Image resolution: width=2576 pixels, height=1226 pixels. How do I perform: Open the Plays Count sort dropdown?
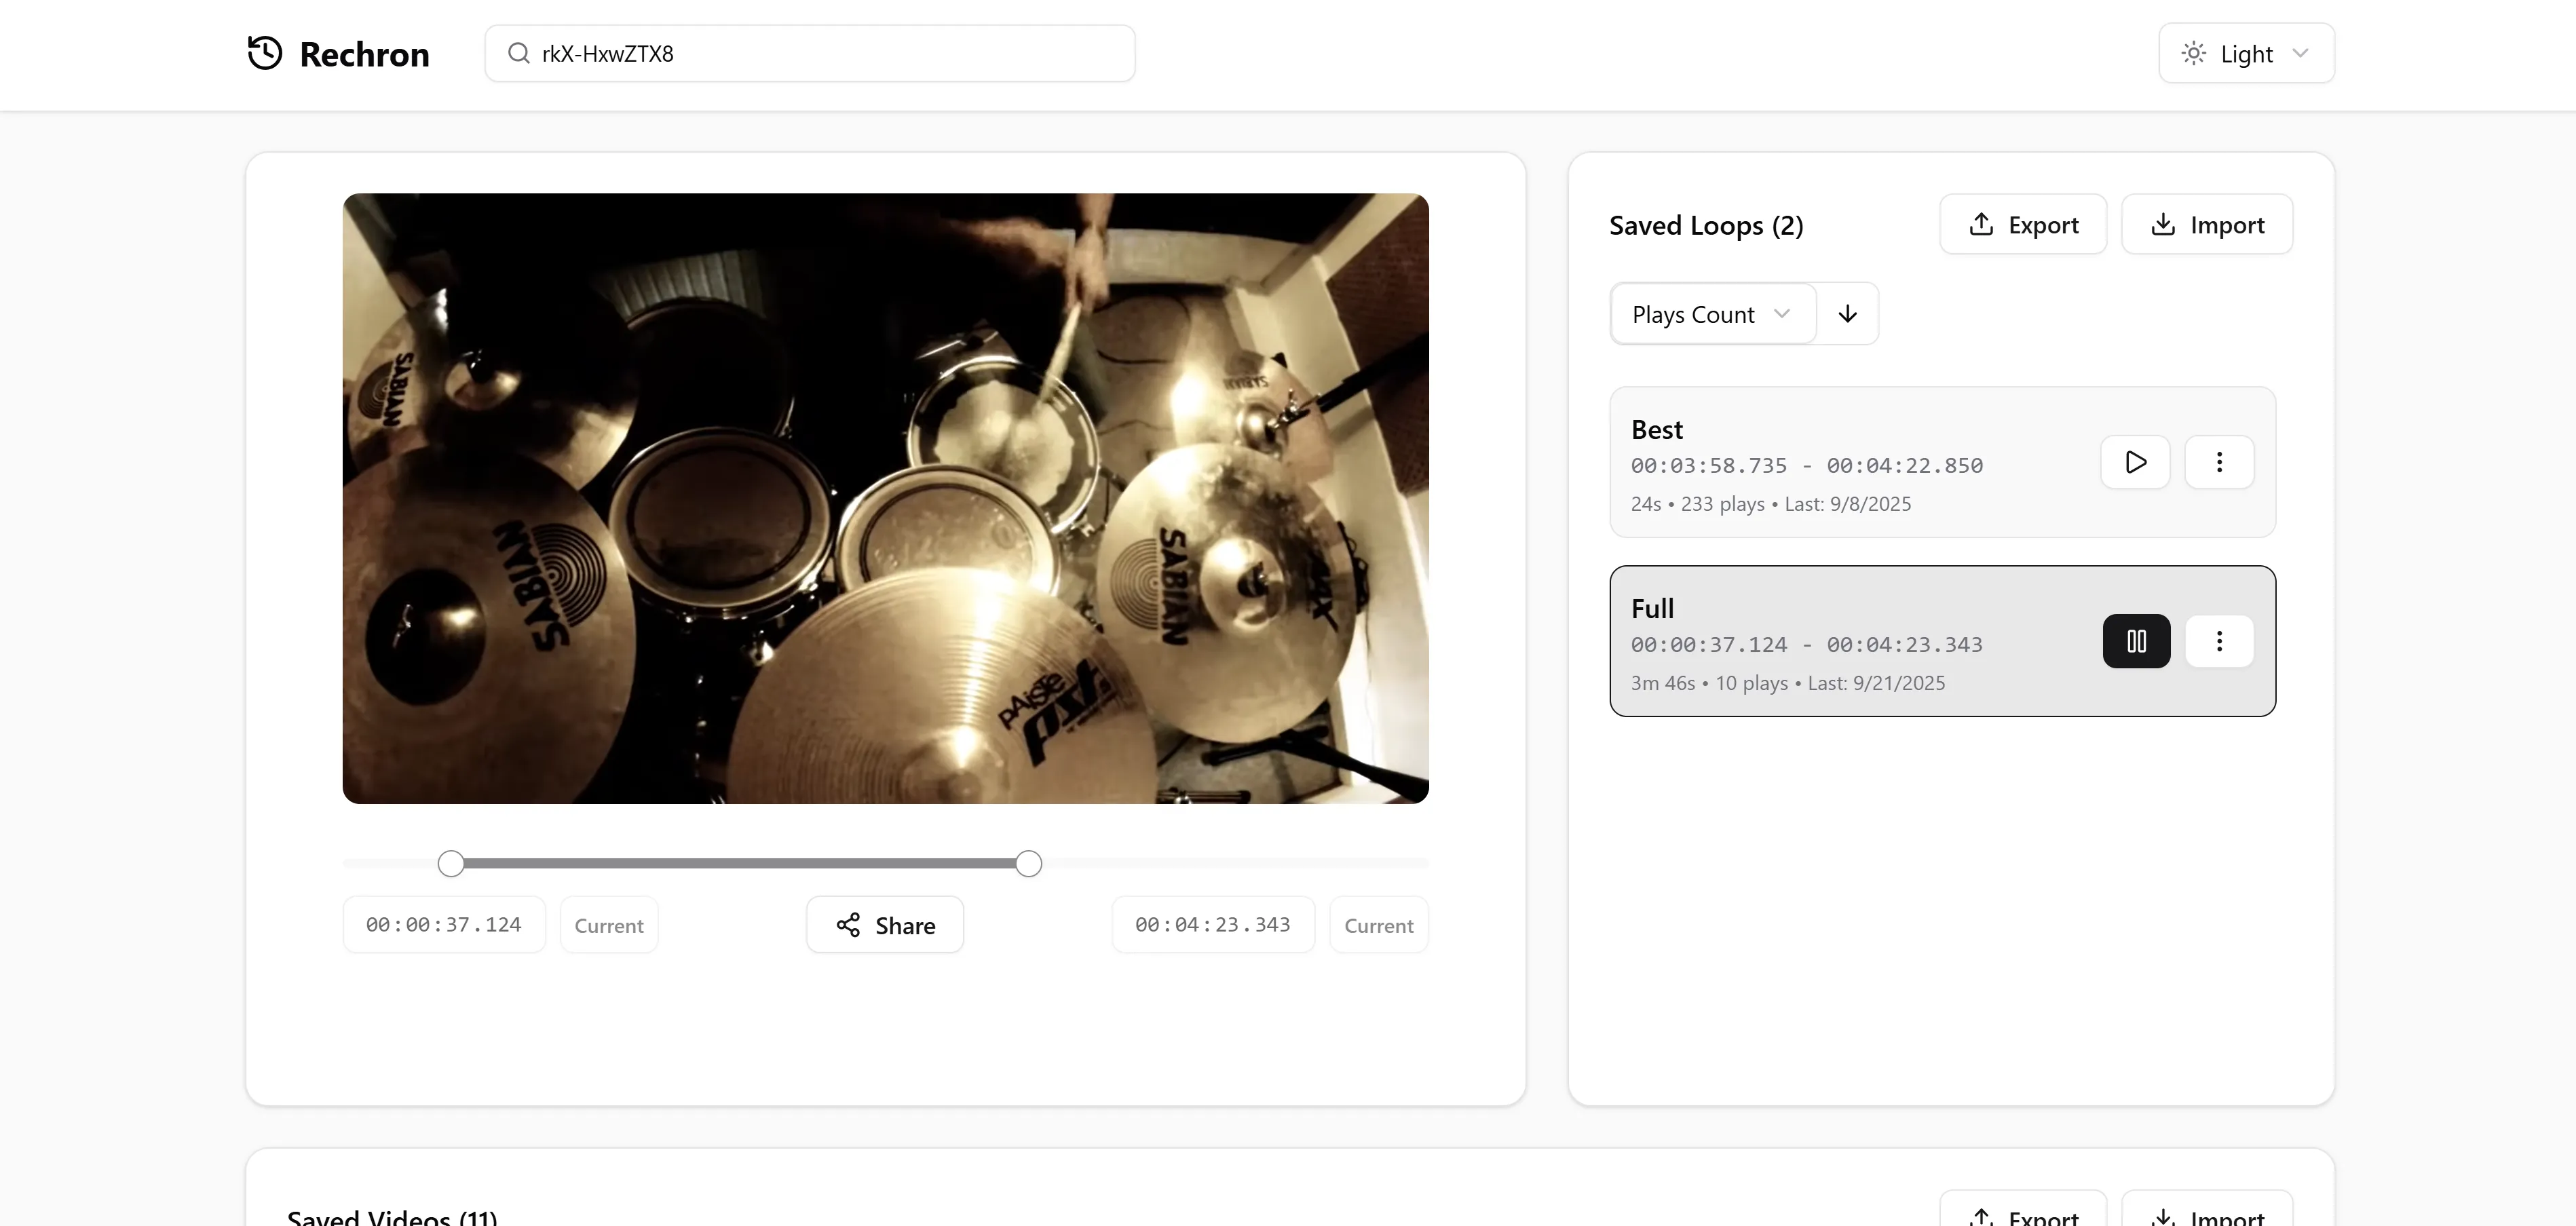click(1712, 314)
